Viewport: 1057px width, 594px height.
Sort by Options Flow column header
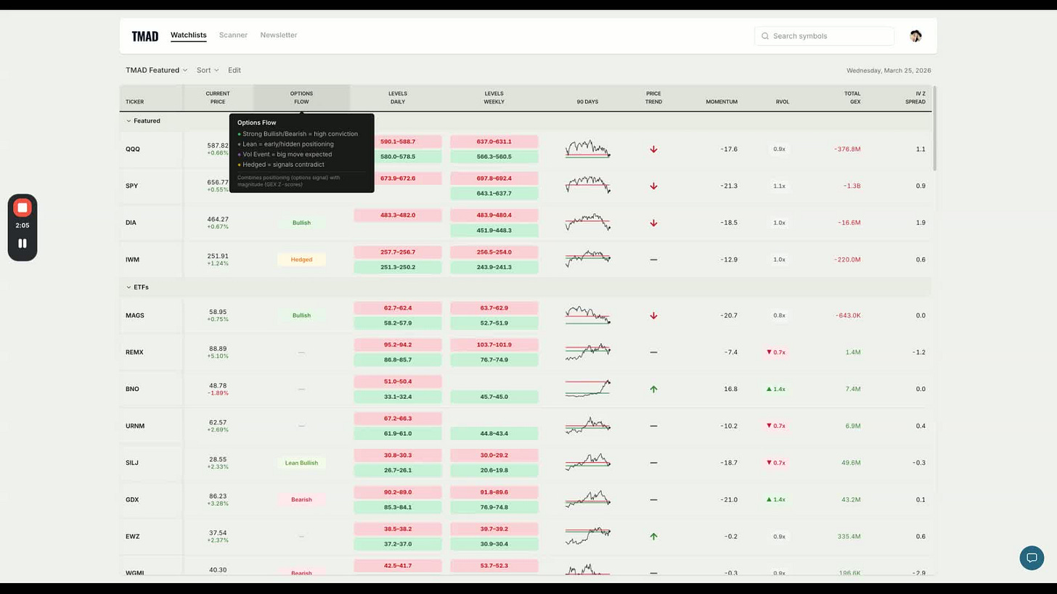[301, 98]
